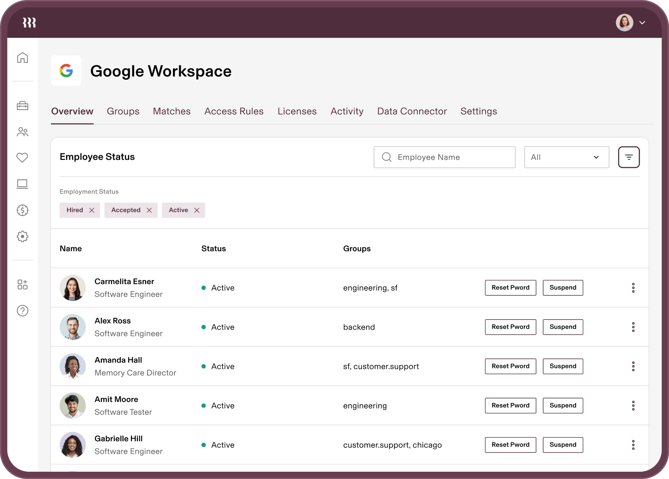
Task: Suspend Alex Ross's account
Action: 563,327
